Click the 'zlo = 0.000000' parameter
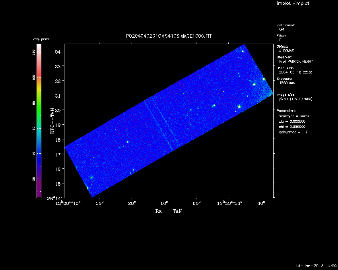 pyautogui.click(x=292, y=121)
